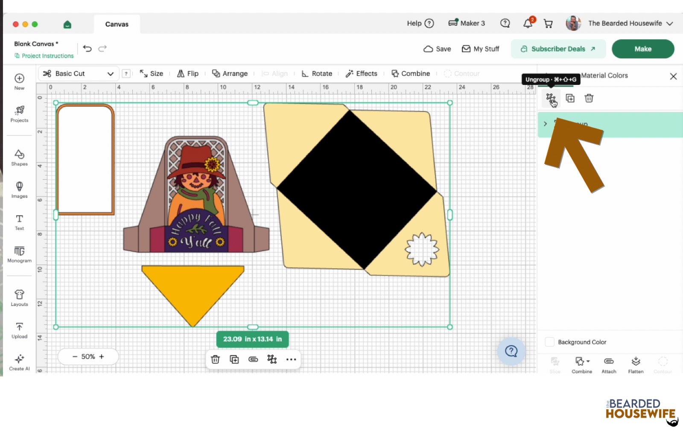Open the New project tool
683x434 pixels.
19,81
